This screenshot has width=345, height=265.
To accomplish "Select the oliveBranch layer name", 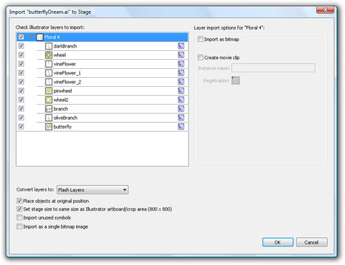I will (66, 118).
